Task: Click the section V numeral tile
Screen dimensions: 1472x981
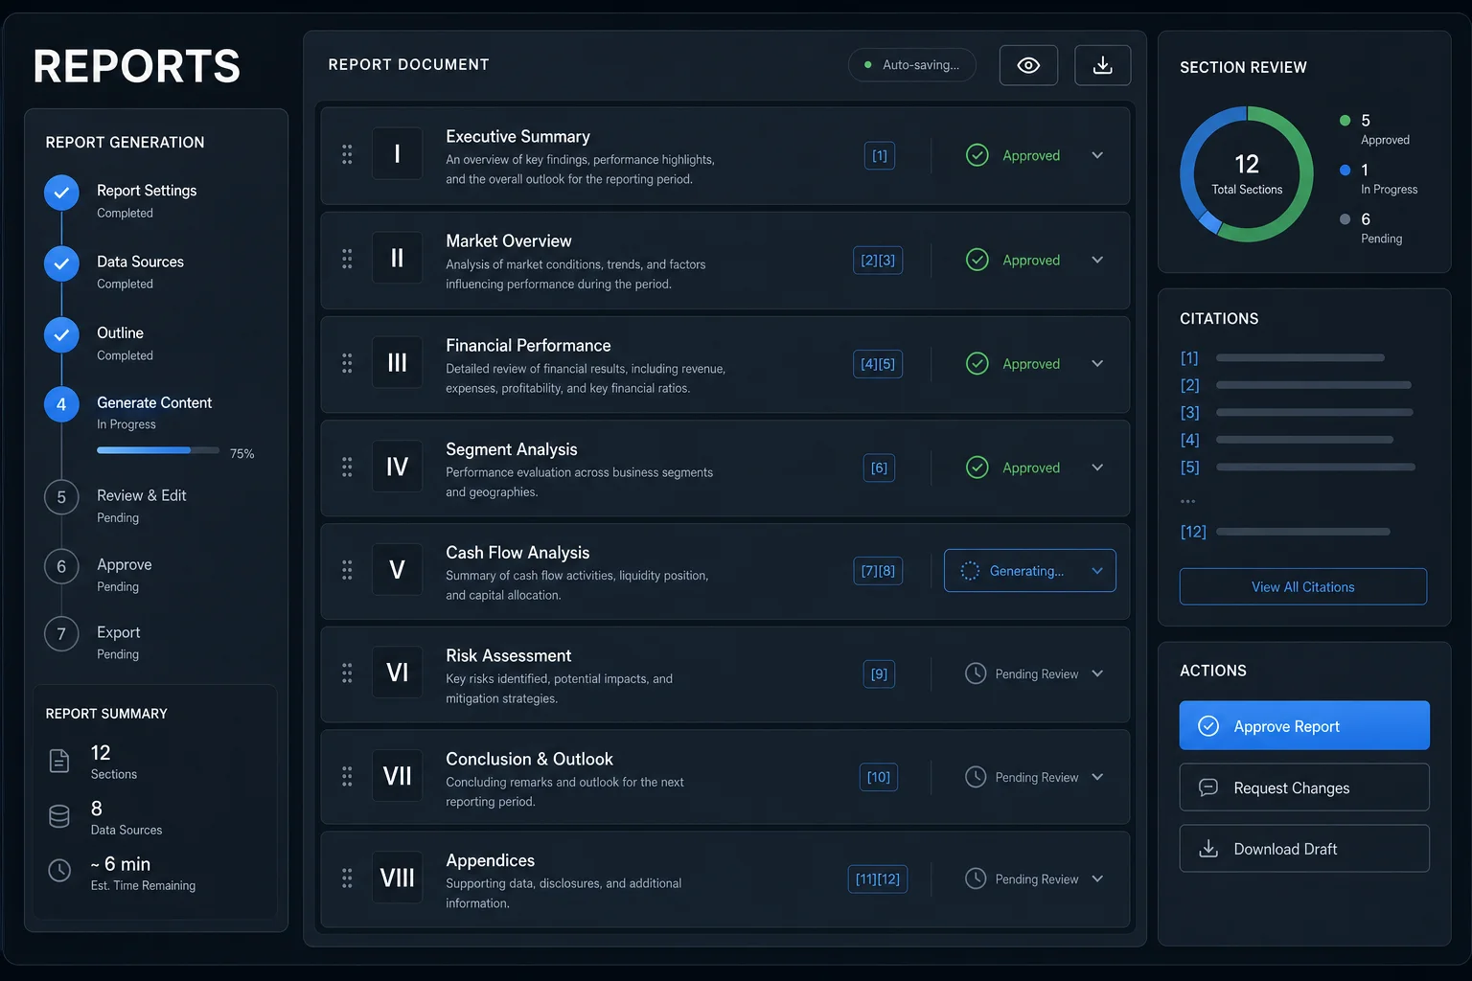Action: point(398,570)
